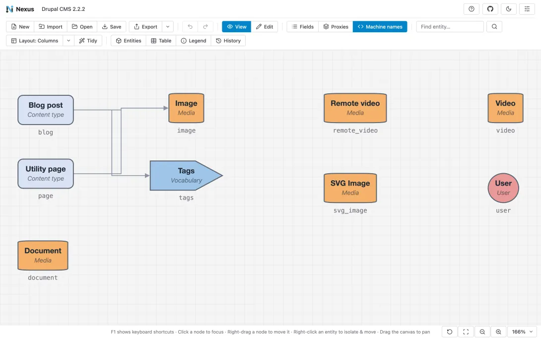Click the zoom out magnifier icon

click(x=482, y=332)
